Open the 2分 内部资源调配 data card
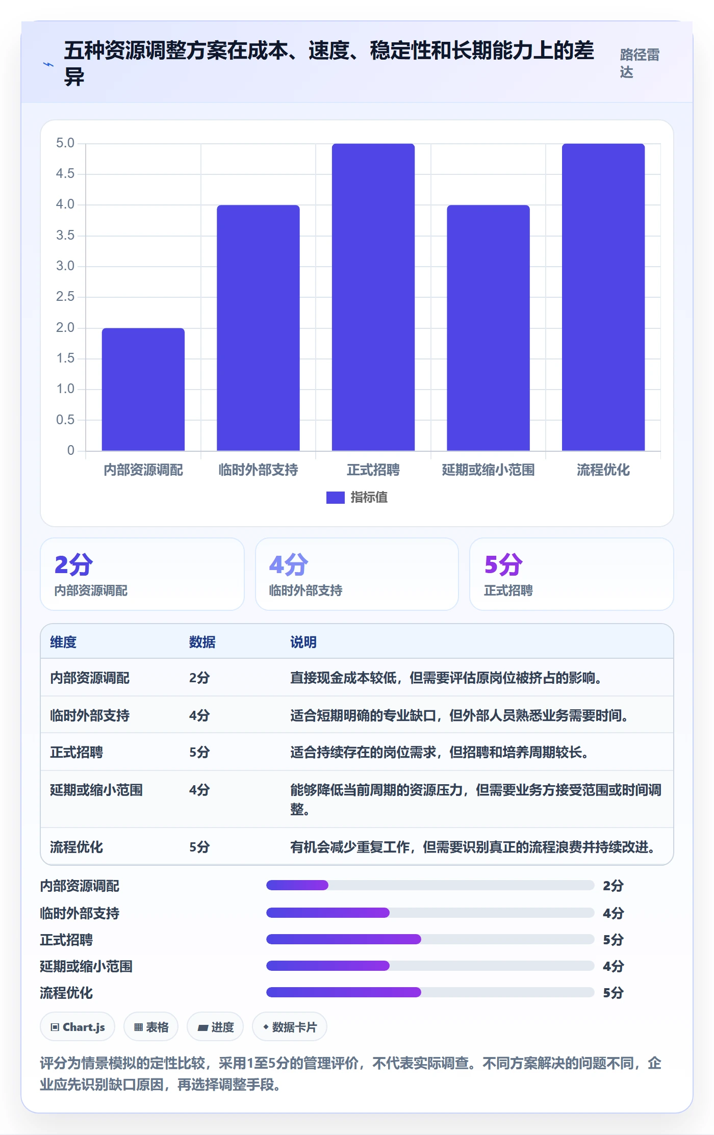The width and height of the screenshot is (714, 1135). (142, 574)
